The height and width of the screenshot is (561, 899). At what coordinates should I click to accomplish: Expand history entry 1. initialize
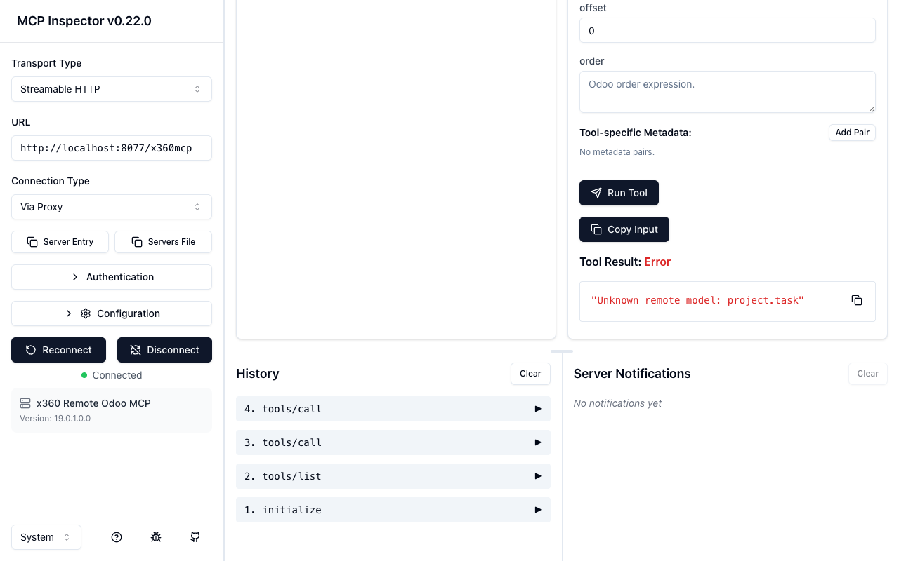[393, 510]
